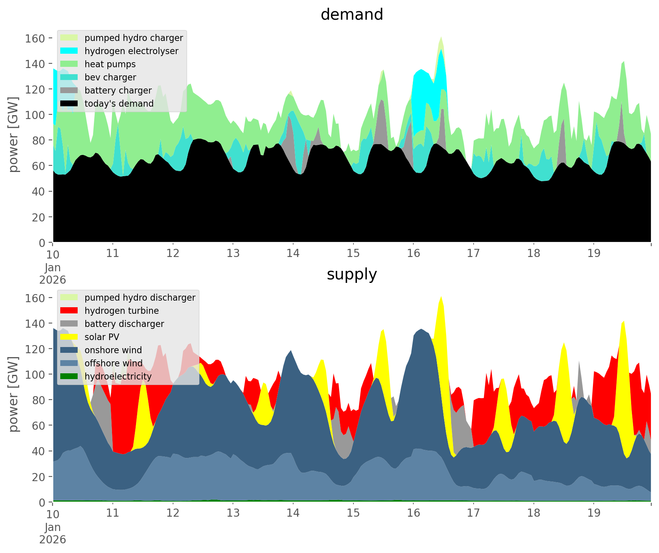
Task: Click the pumped hydro charger legend swatch
Action: [69, 38]
